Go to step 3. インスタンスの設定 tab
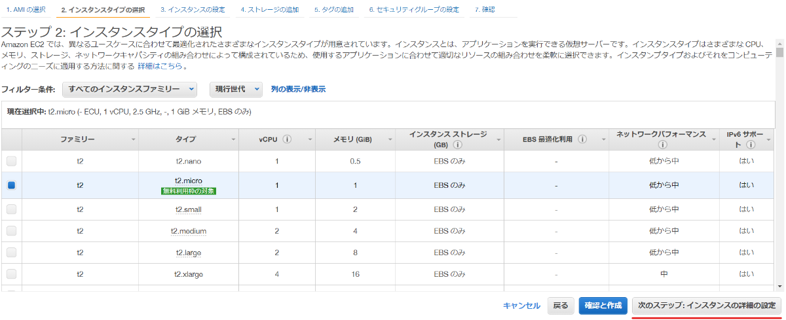The image size is (786, 320). (x=193, y=9)
